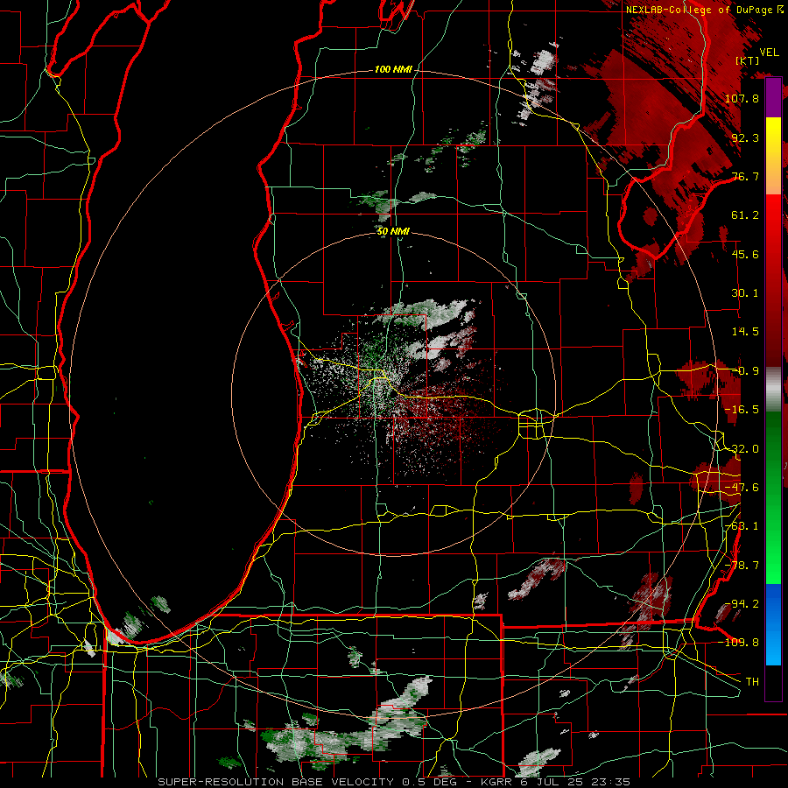Select the 61.2 velocity scale value
The width and height of the screenshot is (788, 788).
745,215
